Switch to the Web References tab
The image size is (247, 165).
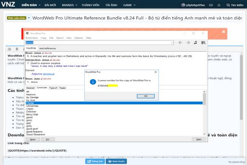tap(48, 48)
